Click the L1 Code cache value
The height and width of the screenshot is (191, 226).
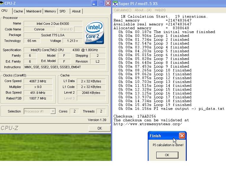click(91, 87)
